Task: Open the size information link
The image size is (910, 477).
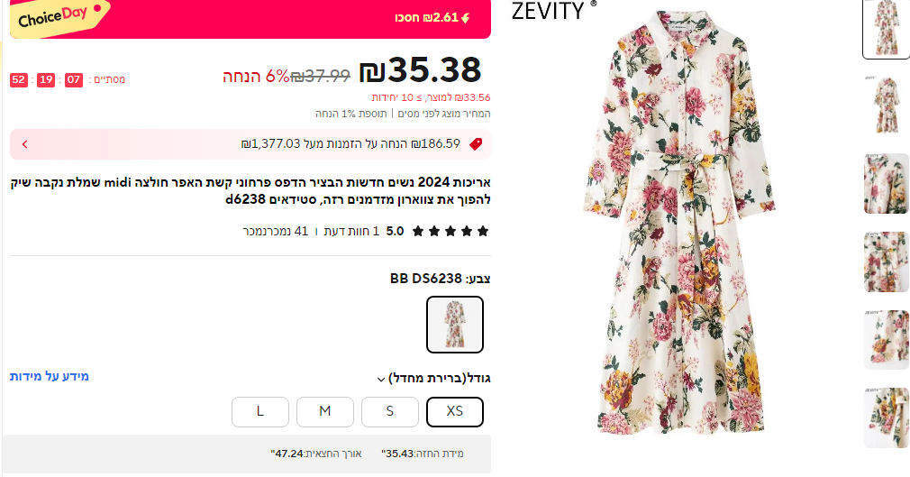Action: [50, 376]
